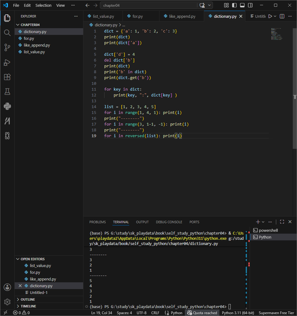This screenshot has height=316, width=297.
Task: Open the Manage gear icon
Action: (7, 302)
